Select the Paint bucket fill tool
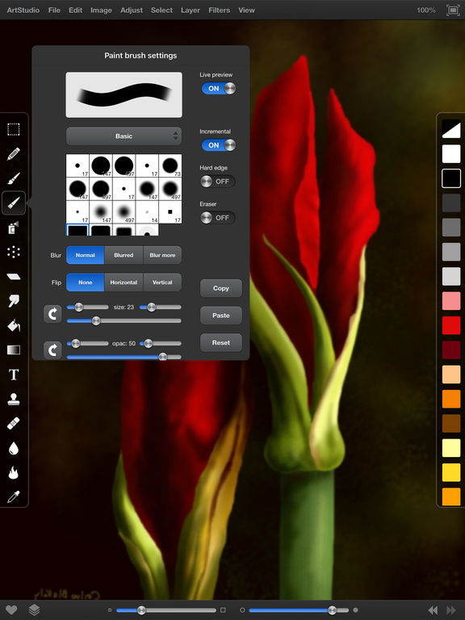Screen dimensions: 465x620 coord(14,325)
